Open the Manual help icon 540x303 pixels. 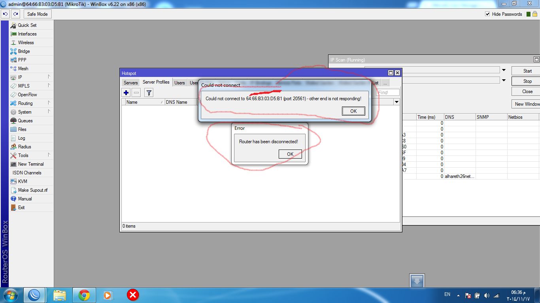click(13, 199)
